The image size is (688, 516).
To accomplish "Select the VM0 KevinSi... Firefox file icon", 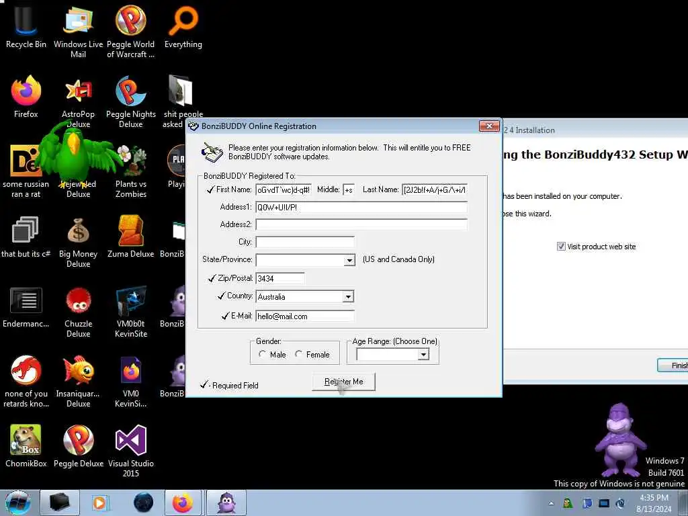I will point(131,382).
